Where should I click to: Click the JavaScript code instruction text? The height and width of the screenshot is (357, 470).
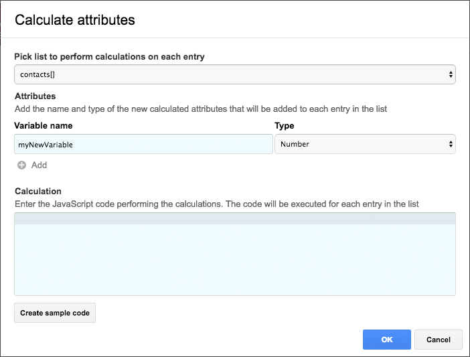(x=216, y=204)
